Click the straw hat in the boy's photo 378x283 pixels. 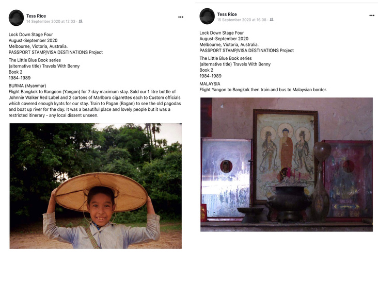tap(101, 192)
